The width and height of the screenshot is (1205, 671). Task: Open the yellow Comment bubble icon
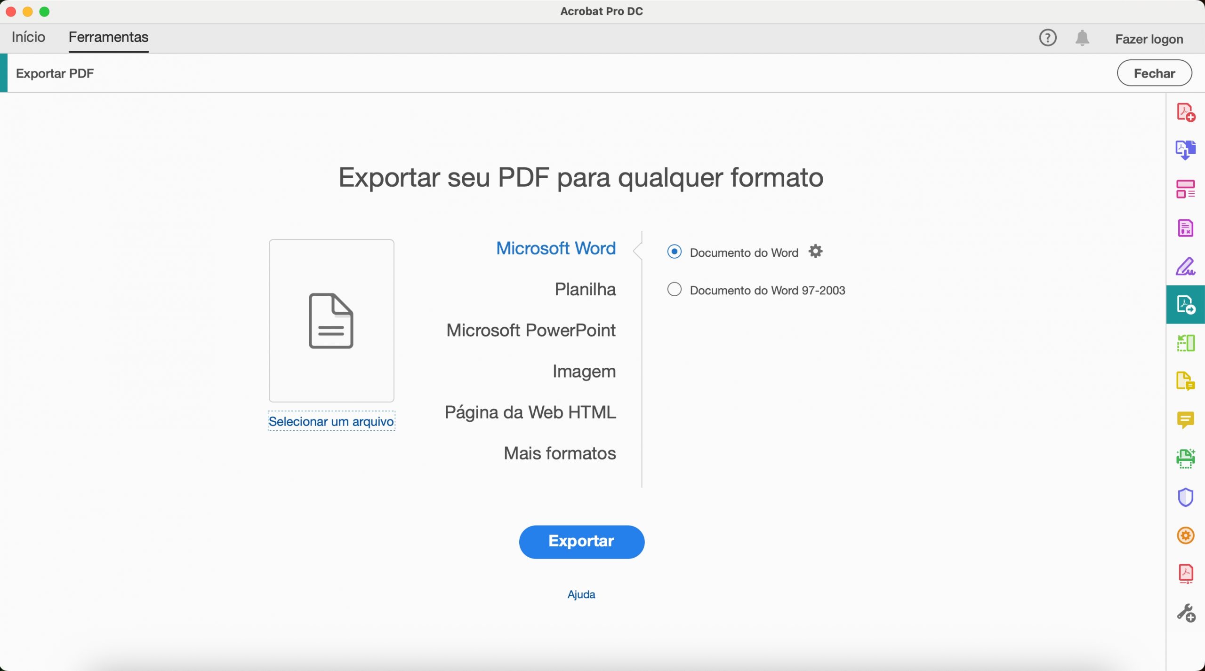[x=1186, y=420]
